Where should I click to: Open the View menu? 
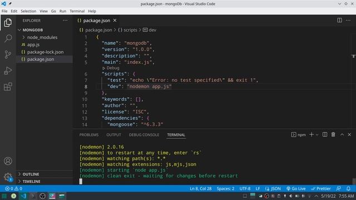[43, 11]
